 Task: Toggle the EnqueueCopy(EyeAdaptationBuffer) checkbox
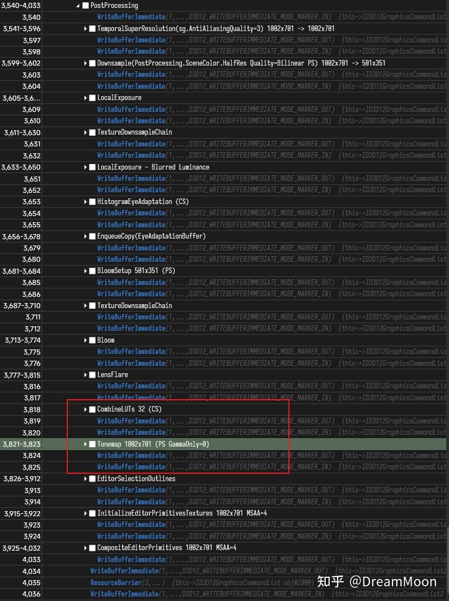point(92,236)
